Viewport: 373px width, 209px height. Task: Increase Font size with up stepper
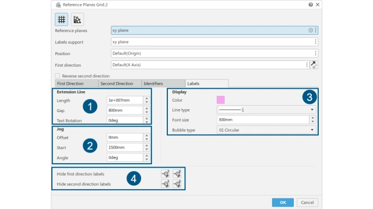tap(312, 118)
